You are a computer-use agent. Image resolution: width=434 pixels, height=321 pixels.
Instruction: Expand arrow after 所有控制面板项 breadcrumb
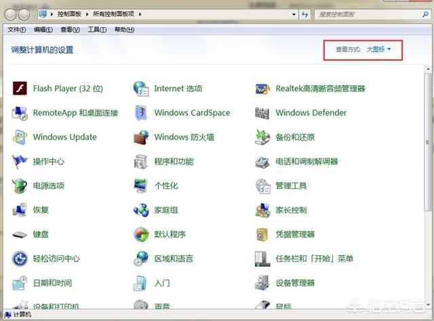coord(140,14)
